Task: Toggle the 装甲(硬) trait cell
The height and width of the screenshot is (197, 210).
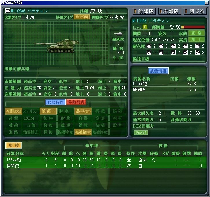Action: [x=83, y=111]
